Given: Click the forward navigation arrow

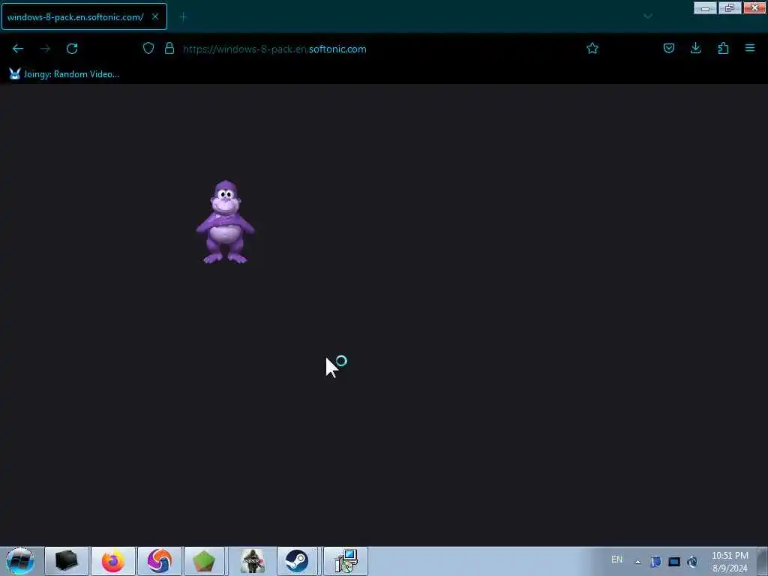Looking at the screenshot, I should click(x=45, y=49).
